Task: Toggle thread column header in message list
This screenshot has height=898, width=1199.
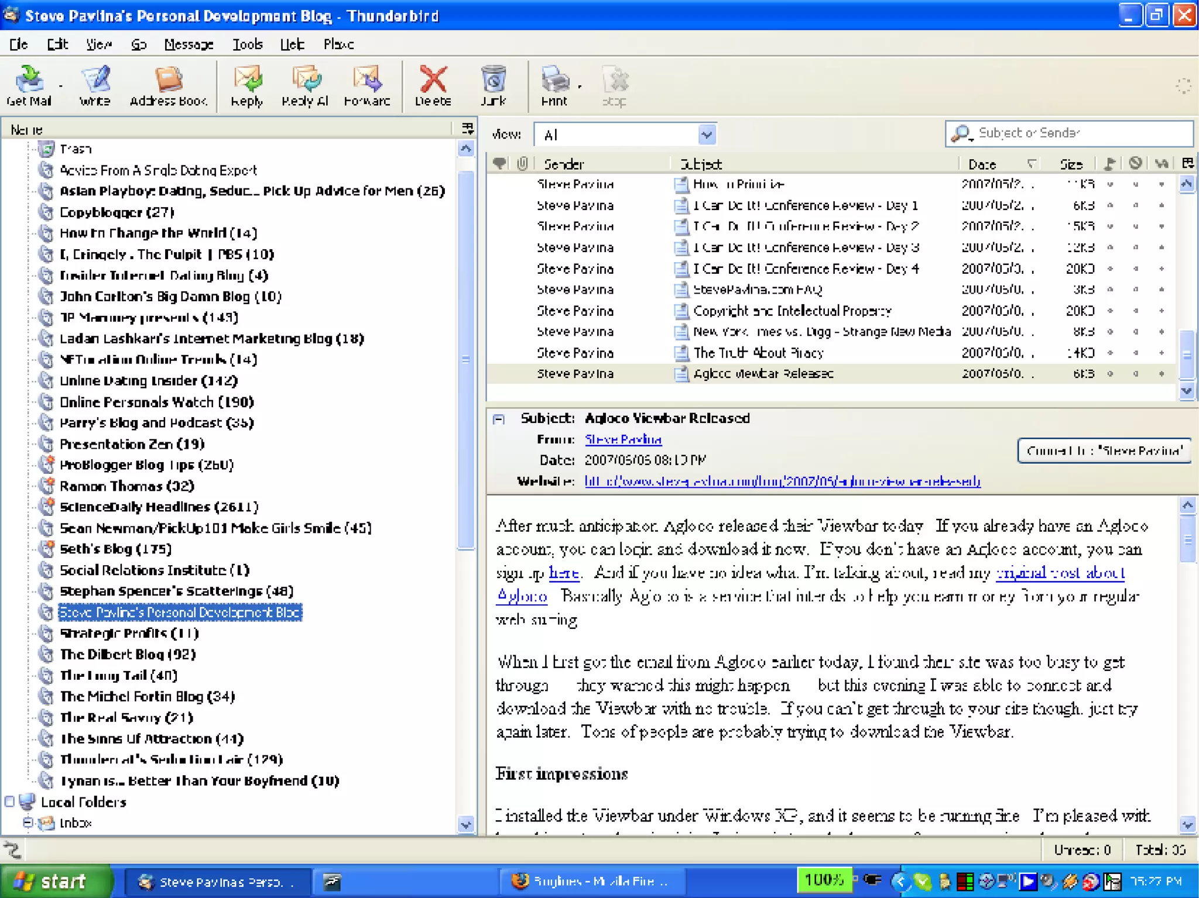Action: [499, 164]
